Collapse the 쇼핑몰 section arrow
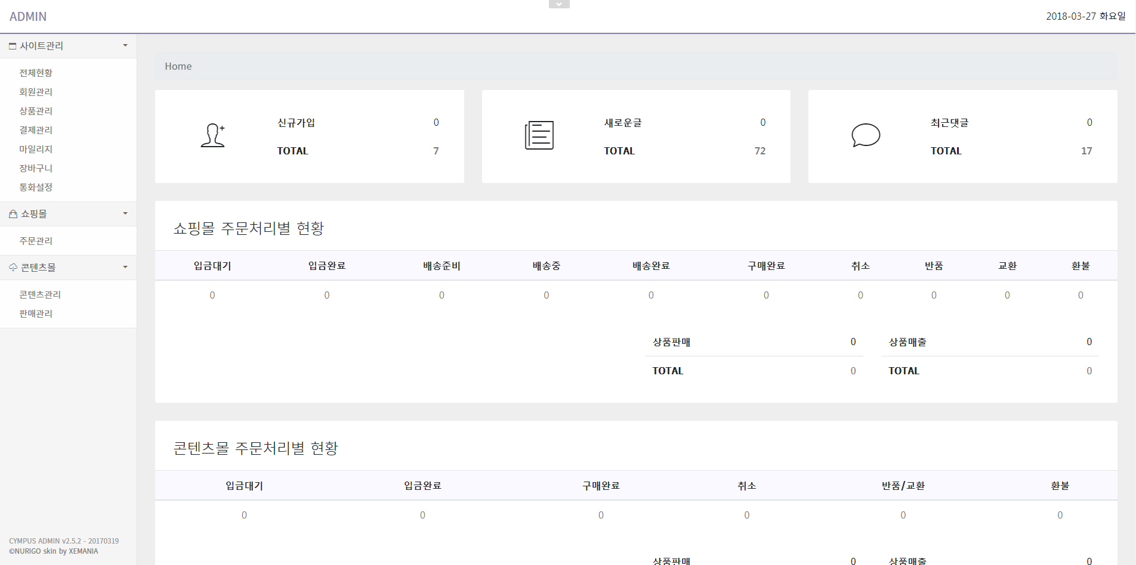 pyautogui.click(x=125, y=213)
